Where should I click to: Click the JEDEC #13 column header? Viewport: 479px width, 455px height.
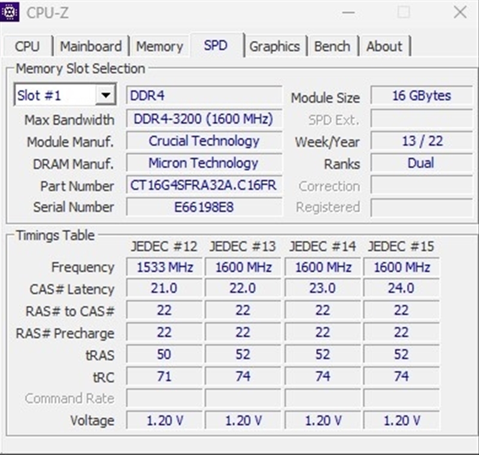(242, 246)
